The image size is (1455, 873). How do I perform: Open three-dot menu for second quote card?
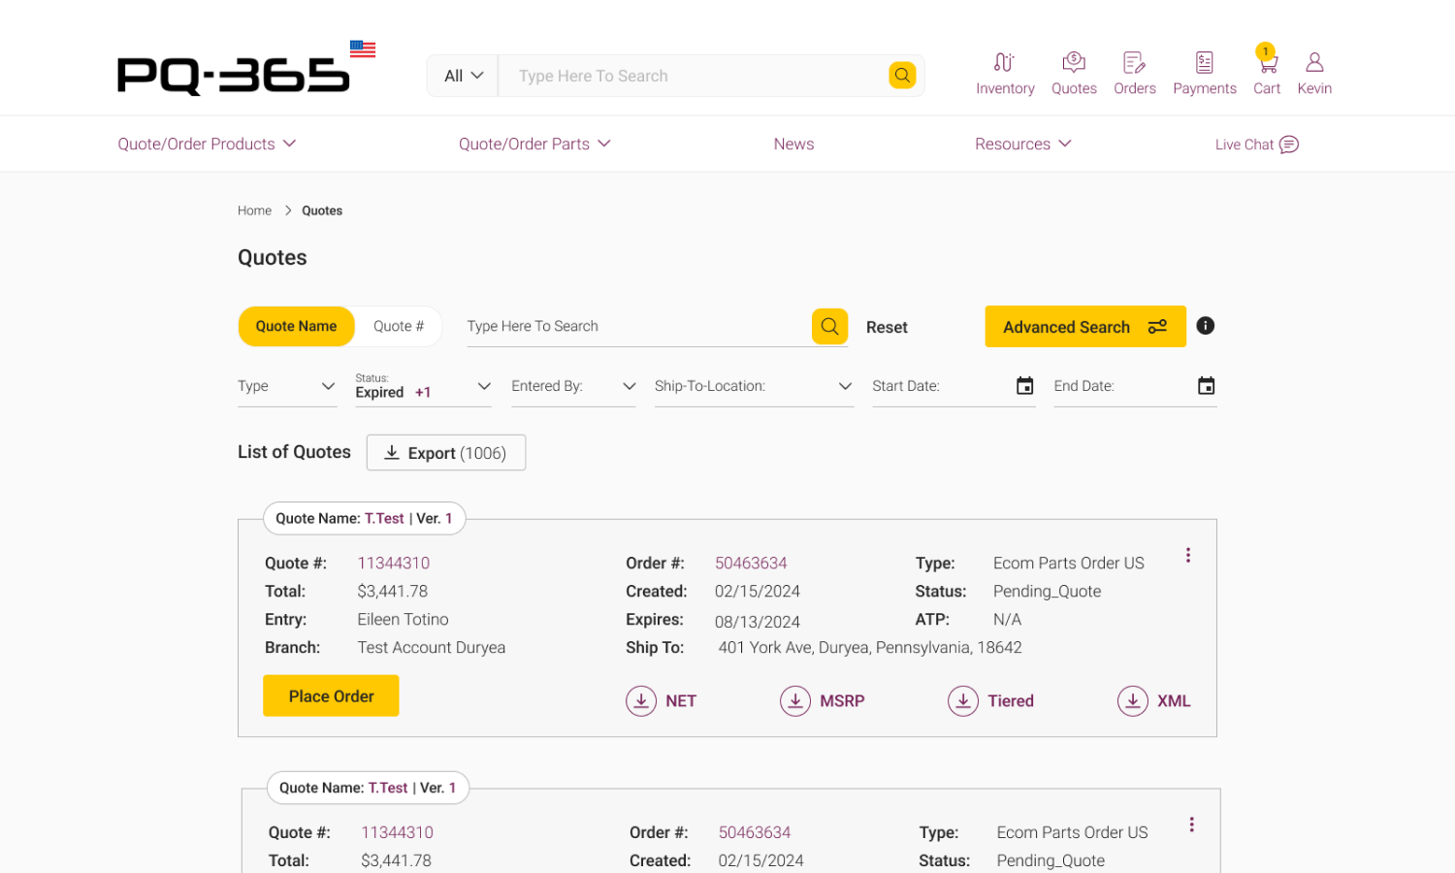pyautogui.click(x=1192, y=824)
